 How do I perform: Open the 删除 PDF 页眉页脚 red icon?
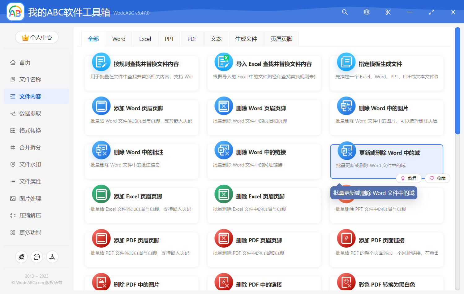224,238
